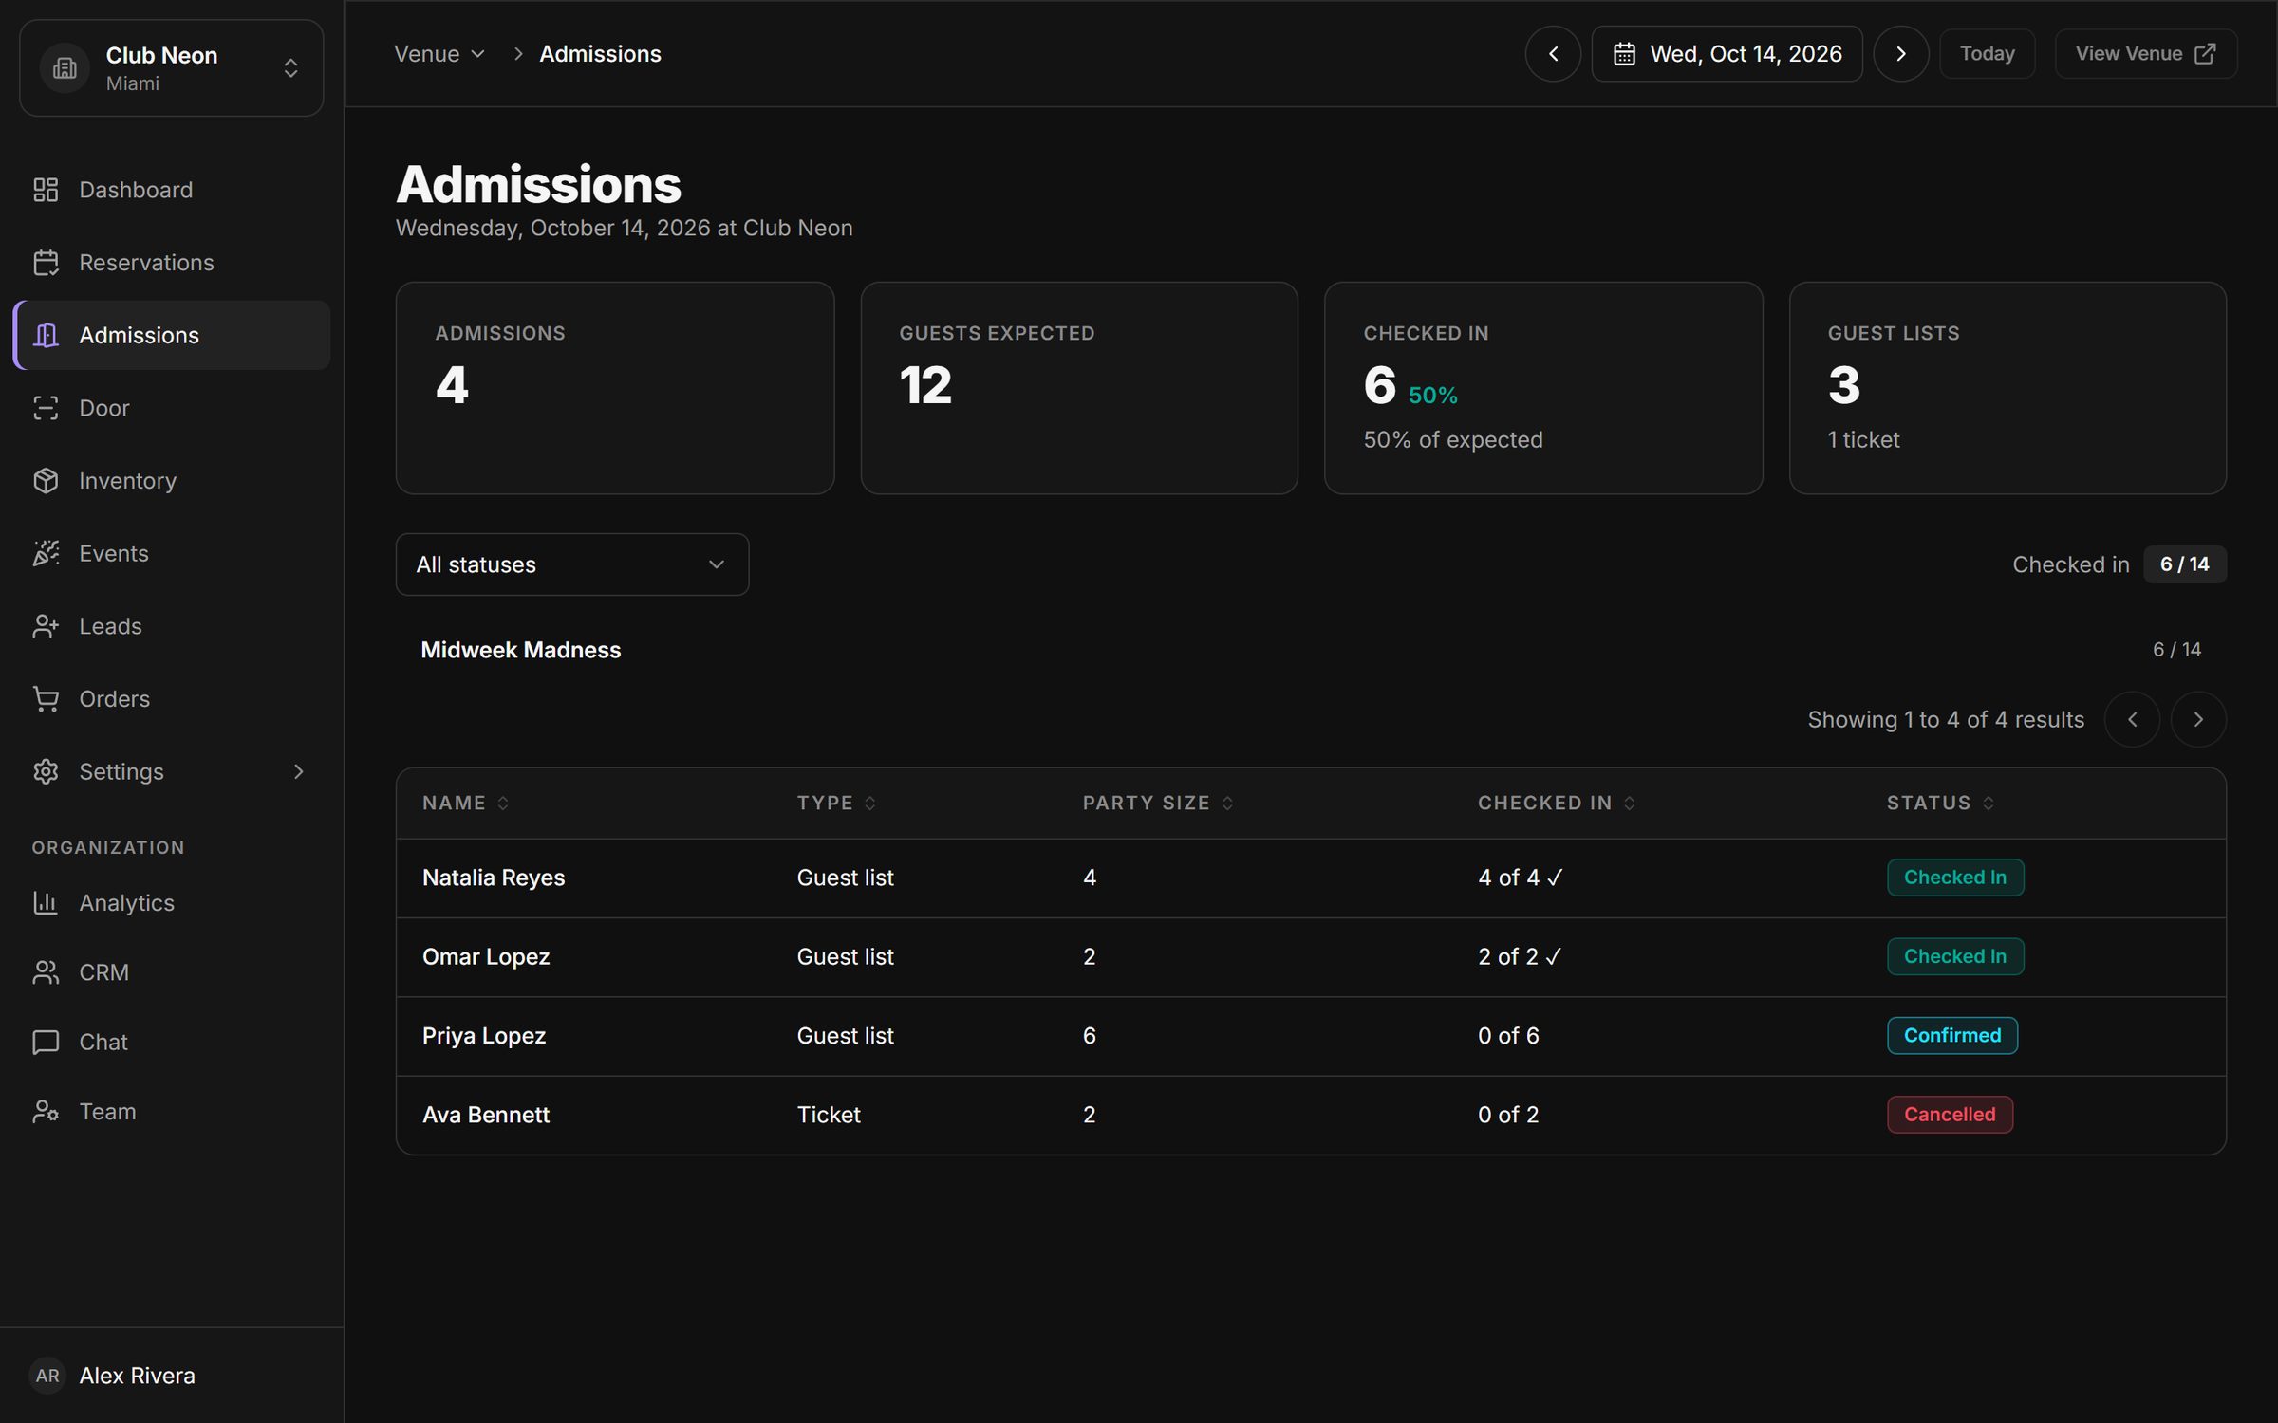2278x1423 pixels.
Task: Go to next results page
Action: click(x=2197, y=719)
